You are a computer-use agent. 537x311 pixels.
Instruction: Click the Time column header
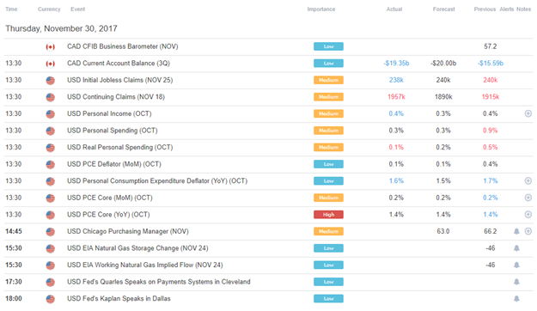pos(11,9)
